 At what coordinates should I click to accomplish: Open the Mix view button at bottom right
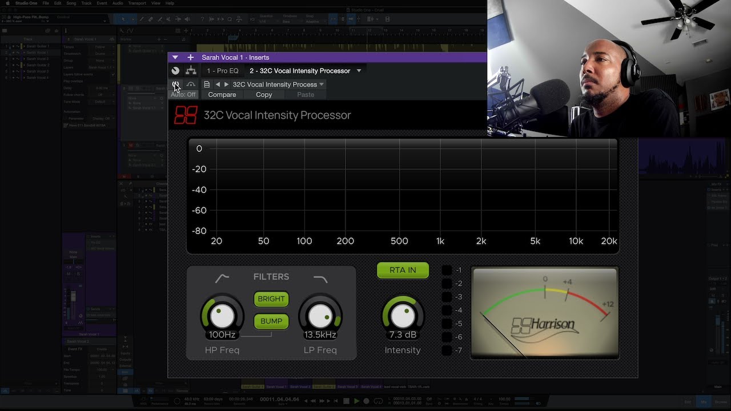point(704,402)
